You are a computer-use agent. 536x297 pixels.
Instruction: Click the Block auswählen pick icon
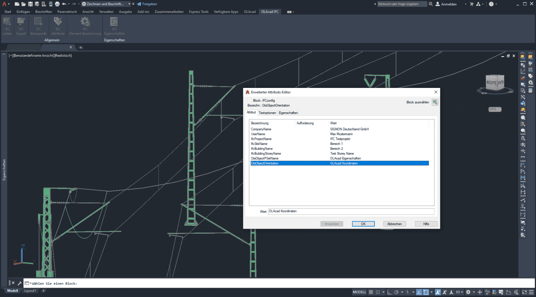435,102
